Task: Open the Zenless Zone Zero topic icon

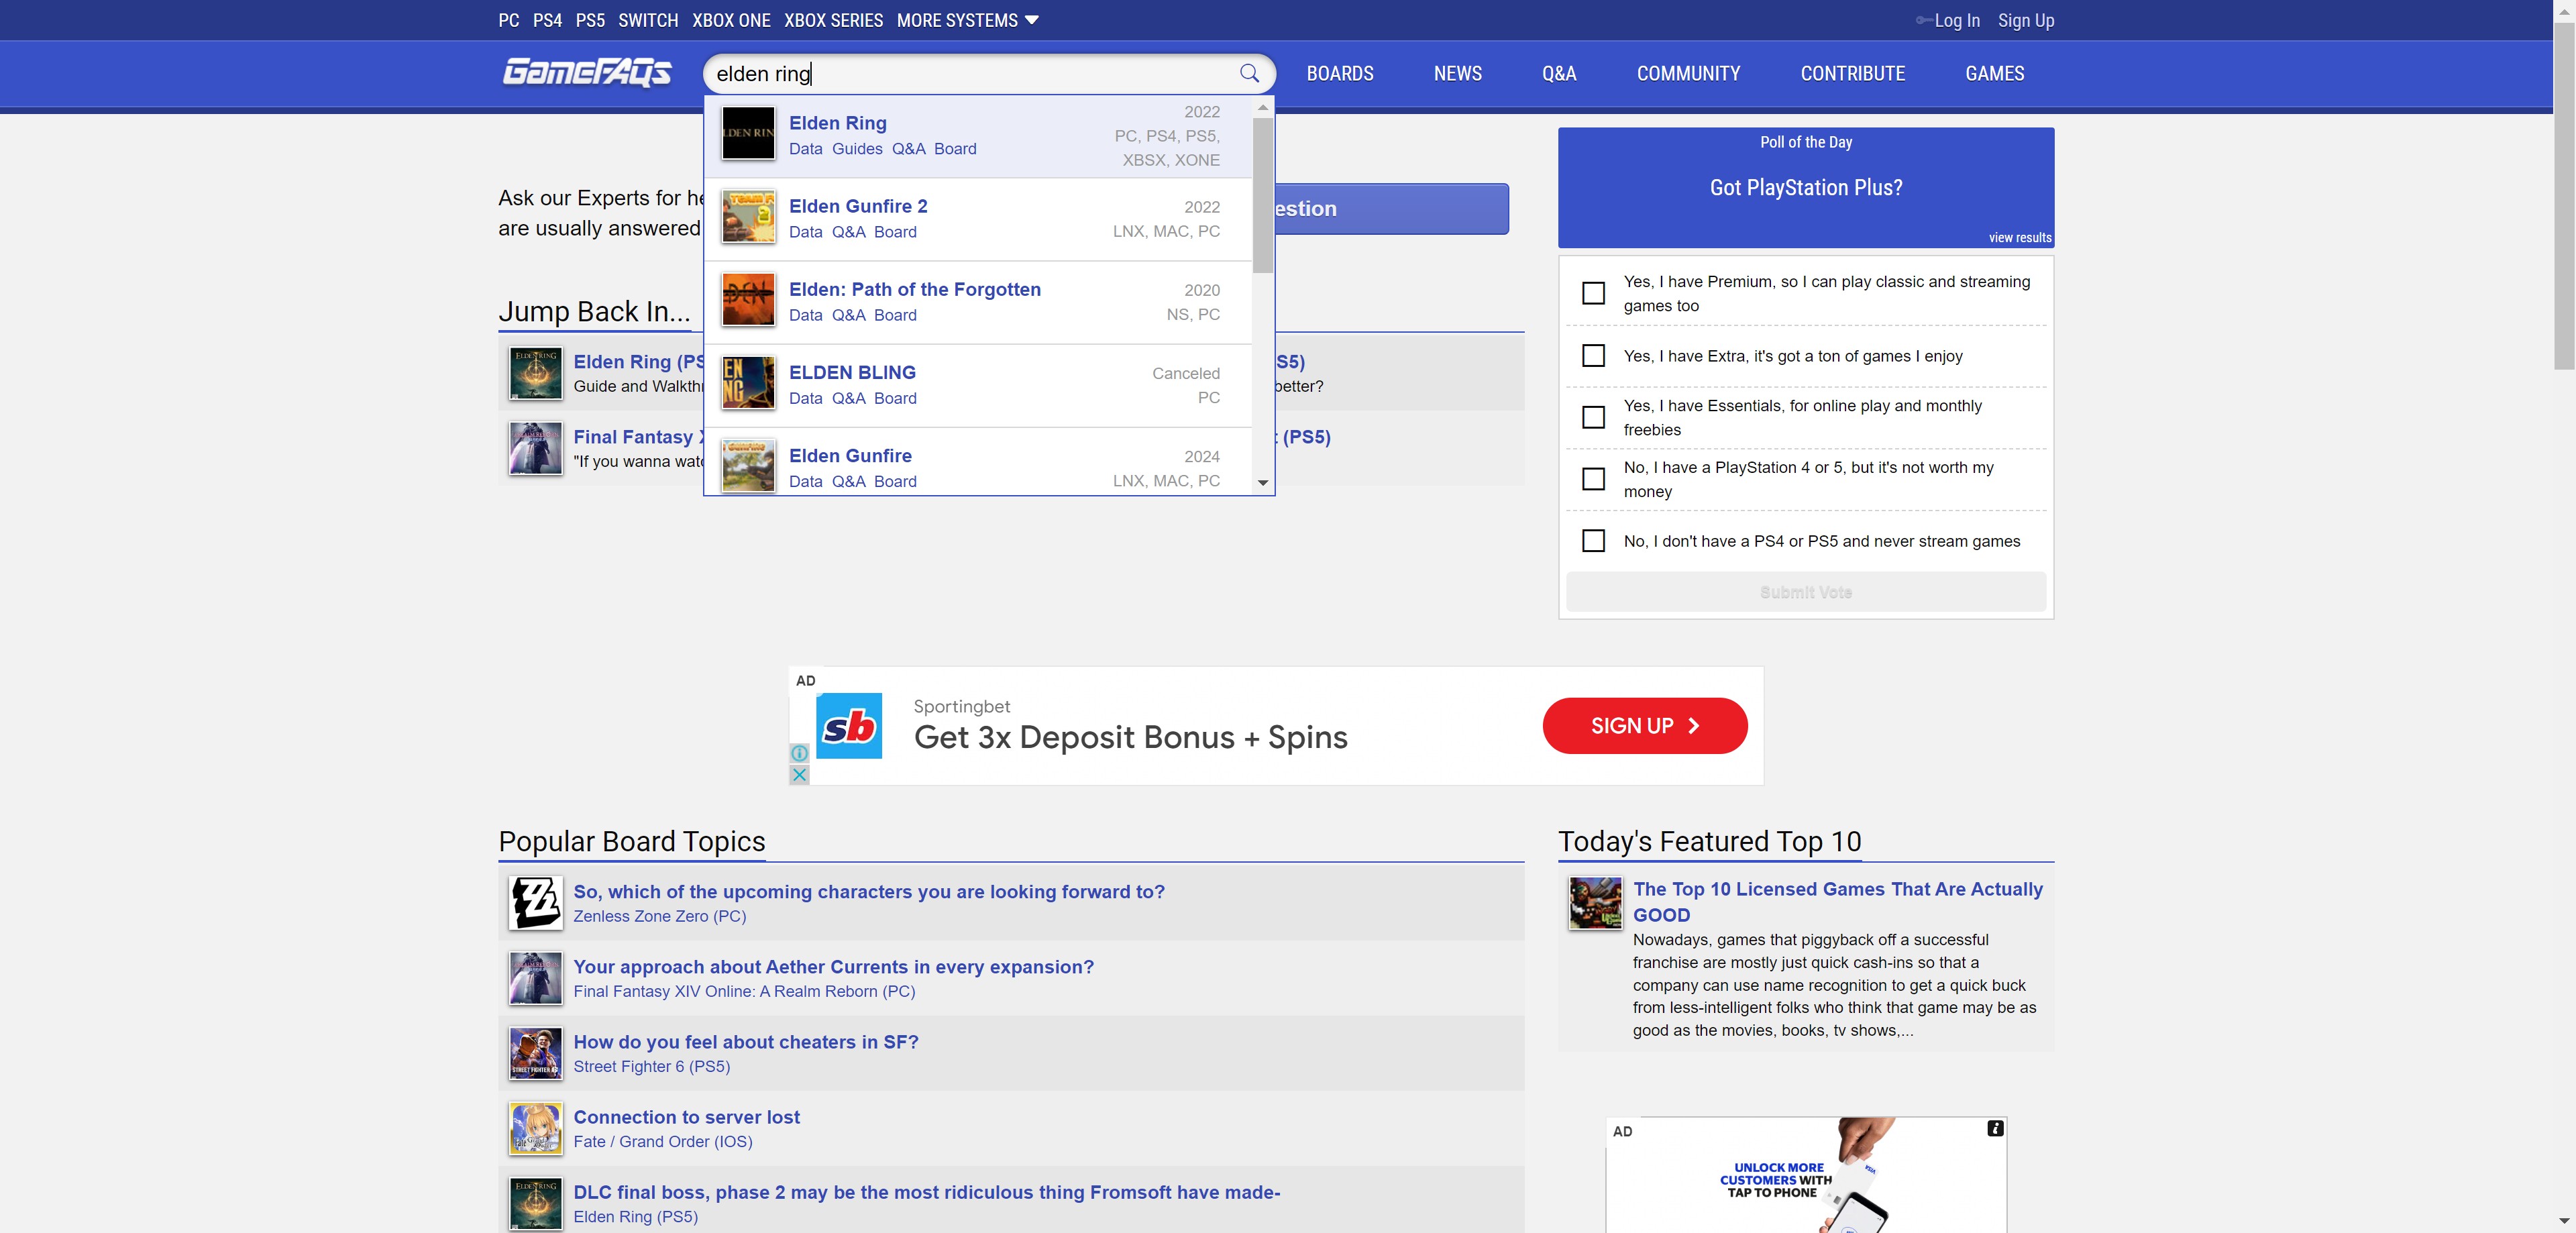Action: [x=535, y=903]
